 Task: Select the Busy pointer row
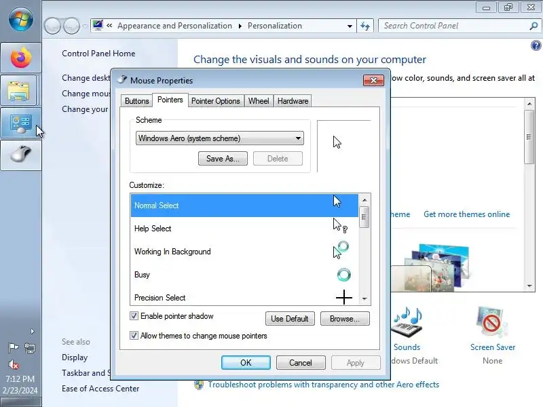pyautogui.click(x=244, y=275)
